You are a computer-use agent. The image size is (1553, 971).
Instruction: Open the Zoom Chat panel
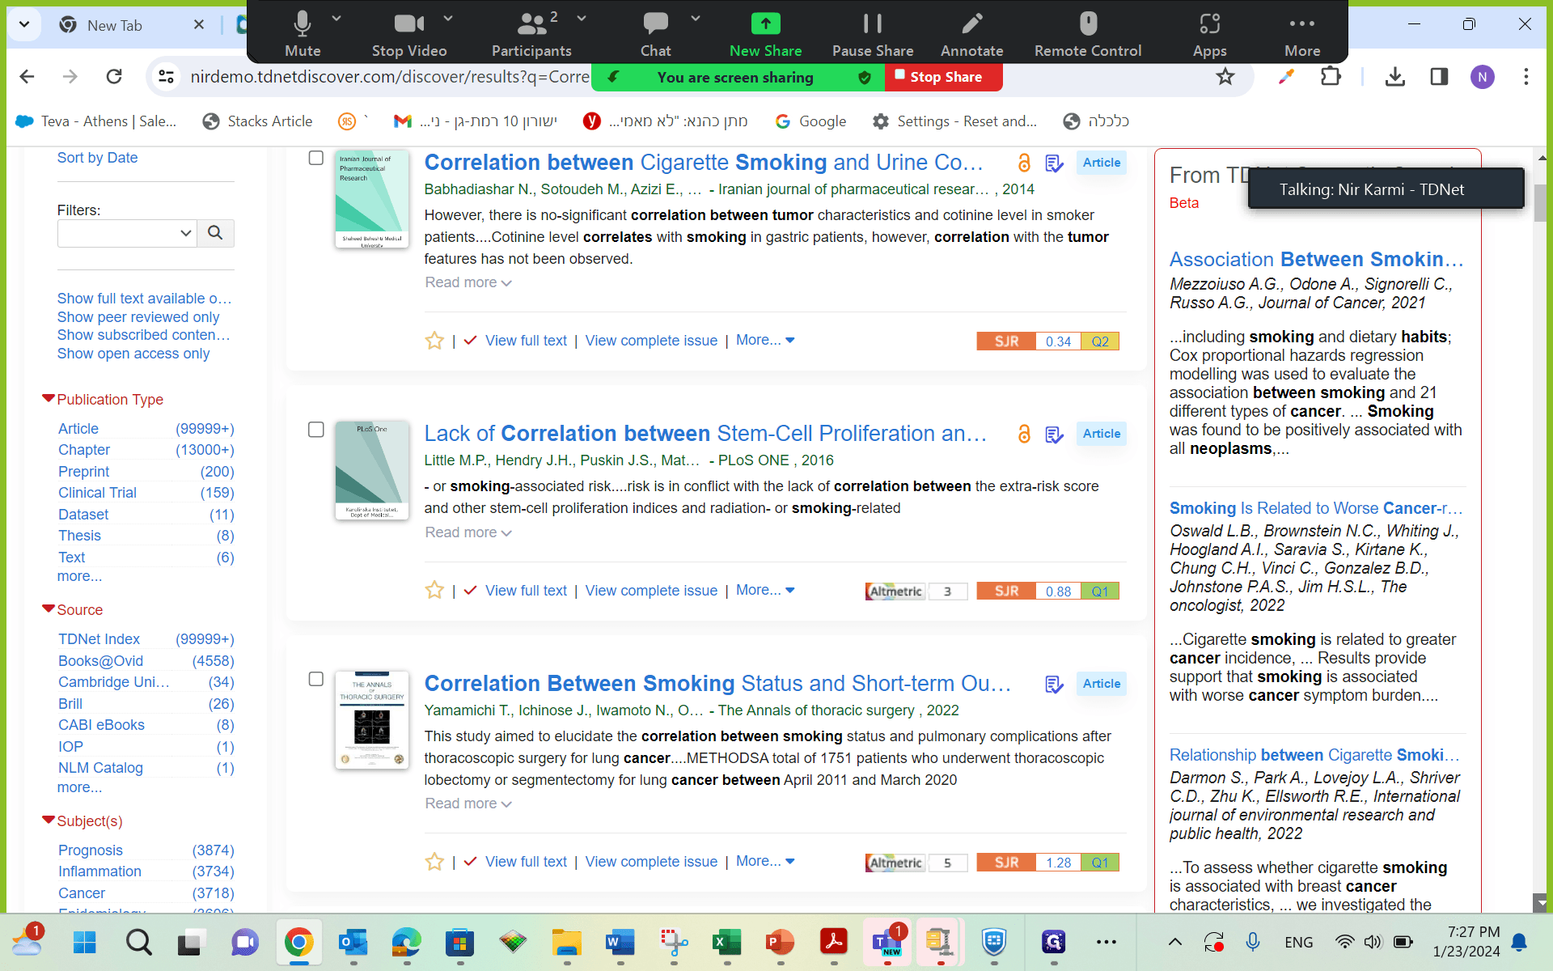coord(655,34)
